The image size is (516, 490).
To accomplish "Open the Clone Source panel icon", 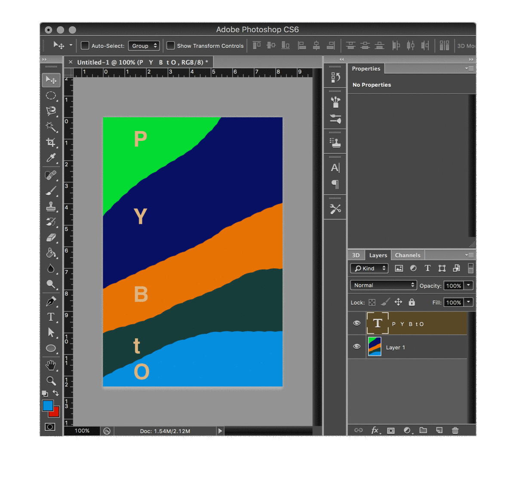I will 335,143.
